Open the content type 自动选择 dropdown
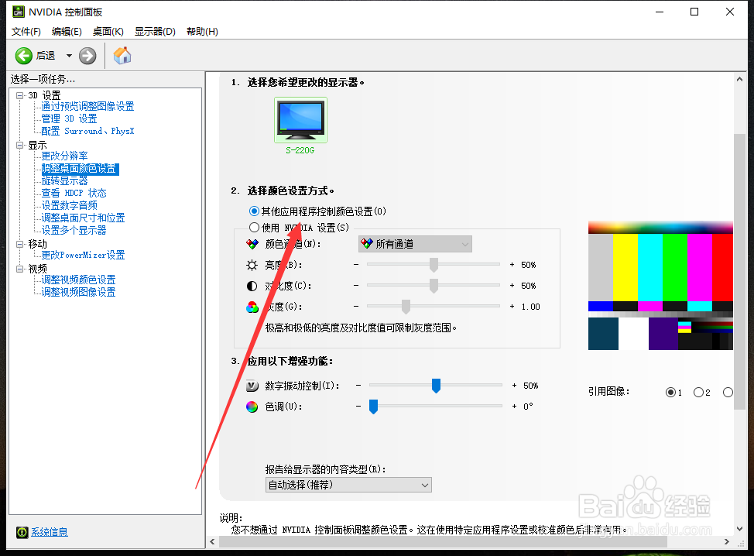The width and height of the screenshot is (754, 556). (348, 485)
